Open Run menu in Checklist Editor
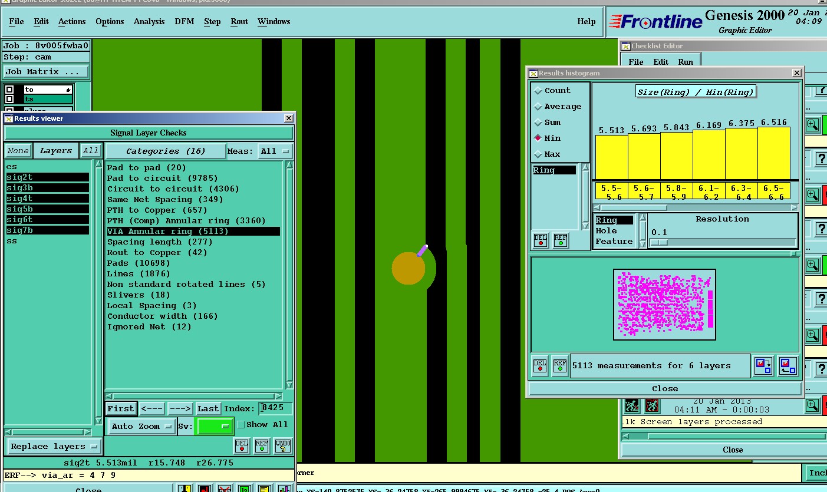 [686, 62]
